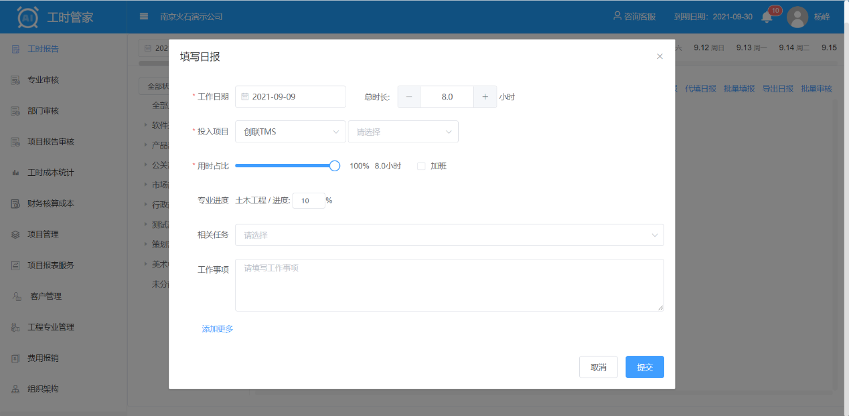849x416 pixels.
Task: Open 专业审核 in the sidebar
Action: pos(43,80)
